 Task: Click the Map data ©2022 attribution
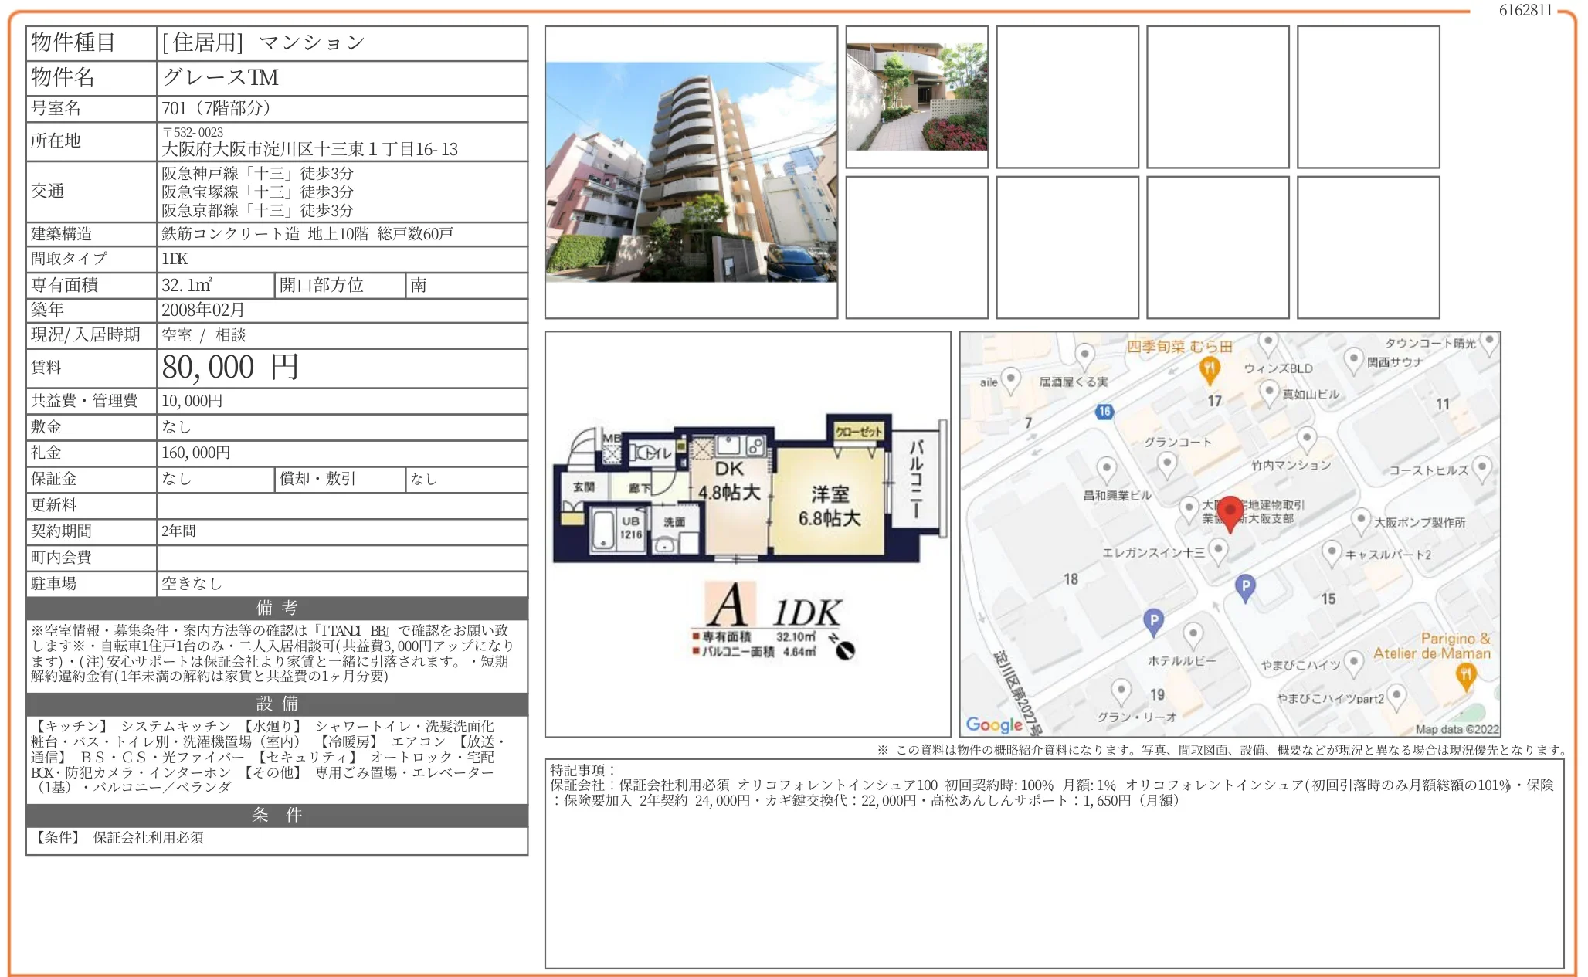tap(1457, 729)
